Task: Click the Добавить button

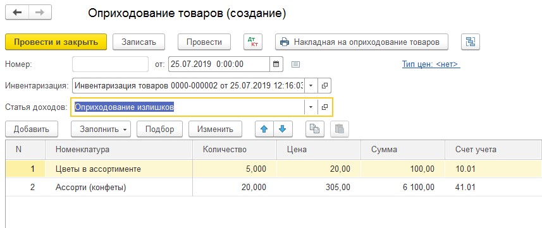Action: (x=32, y=129)
